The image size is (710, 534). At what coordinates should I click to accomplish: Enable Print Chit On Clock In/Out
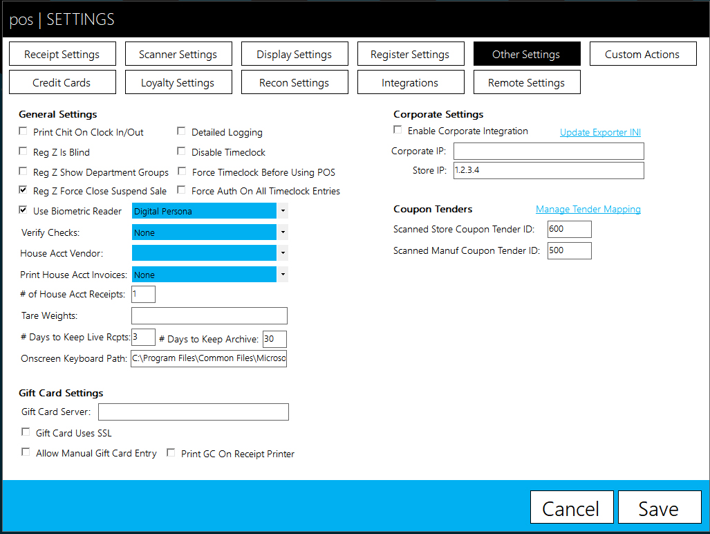[x=23, y=131]
